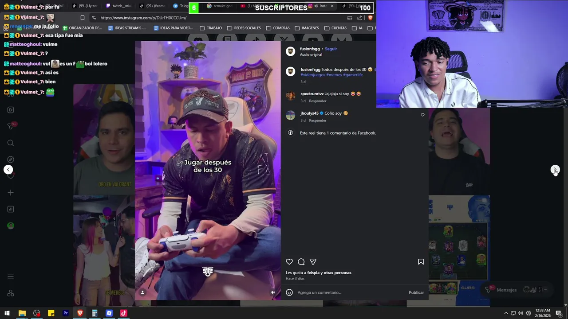Open Search in the Instagram sidebar
Image resolution: width=568 pixels, height=319 pixels.
[x=11, y=143]
